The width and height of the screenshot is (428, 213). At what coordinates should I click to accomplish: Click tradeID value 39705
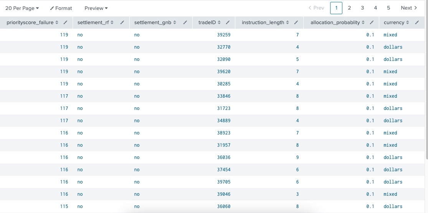point(224,182)
